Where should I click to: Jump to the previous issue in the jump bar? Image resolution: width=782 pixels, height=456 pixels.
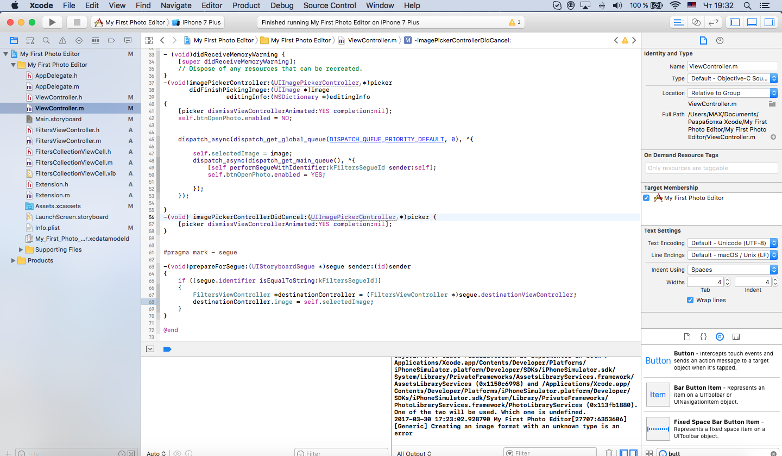616,40
